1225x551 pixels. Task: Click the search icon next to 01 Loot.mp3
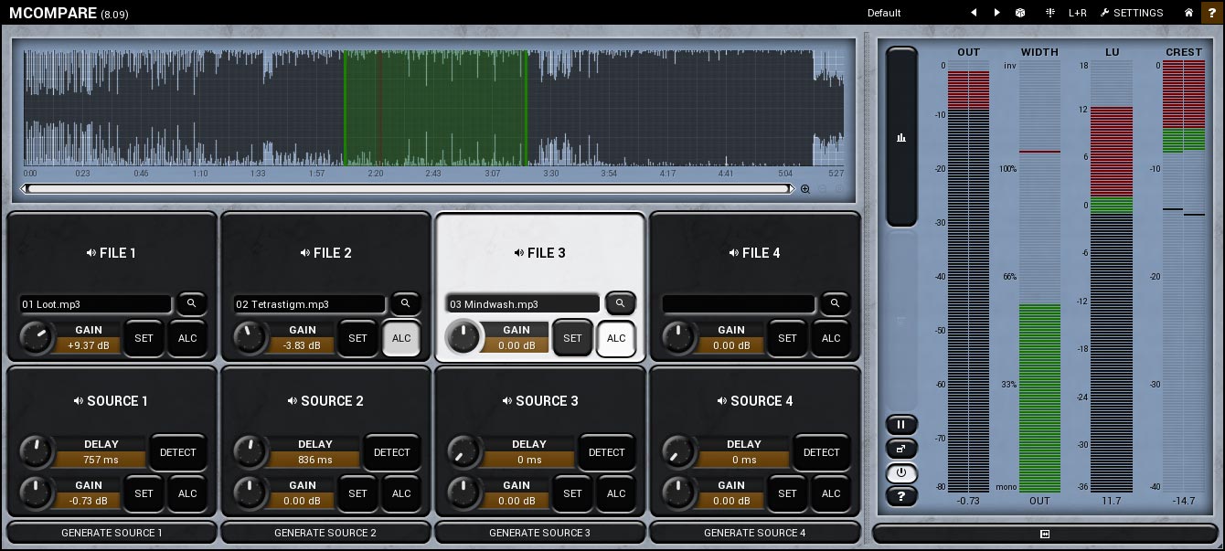click(191, 303)
